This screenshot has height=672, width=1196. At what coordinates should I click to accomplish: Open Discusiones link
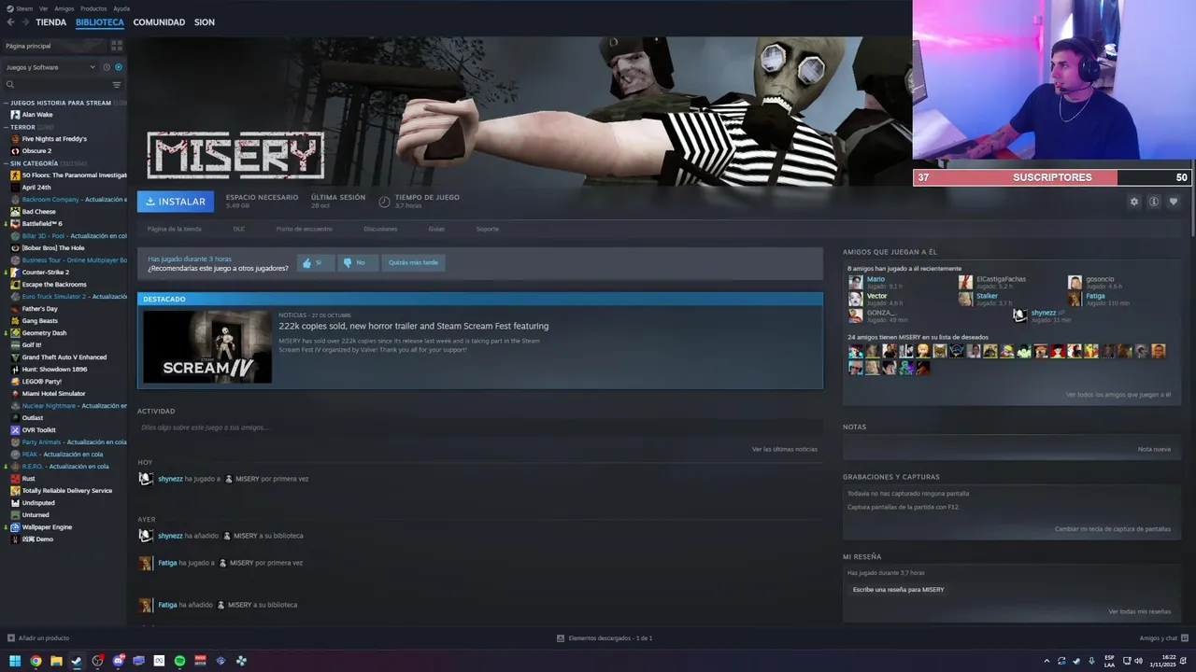[380, 229]
